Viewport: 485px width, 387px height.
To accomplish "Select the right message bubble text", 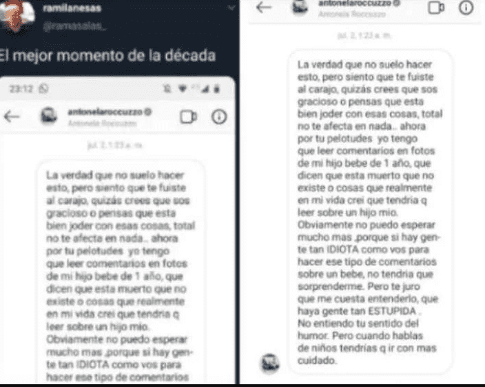I will pos(370,212).
